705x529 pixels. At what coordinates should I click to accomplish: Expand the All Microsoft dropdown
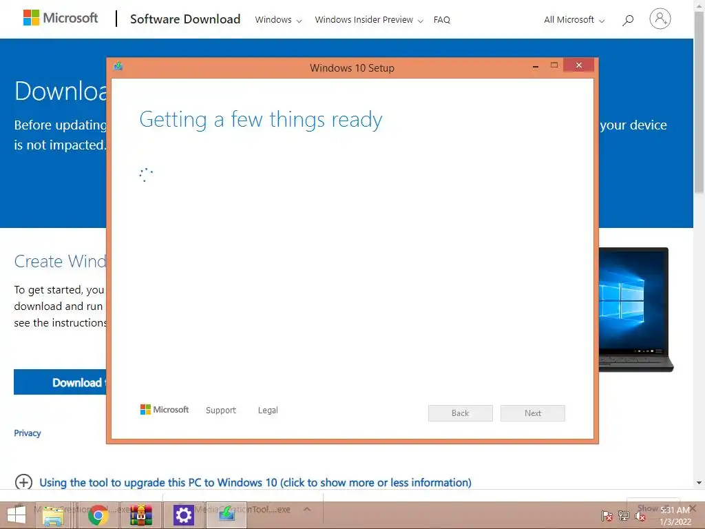574,20
